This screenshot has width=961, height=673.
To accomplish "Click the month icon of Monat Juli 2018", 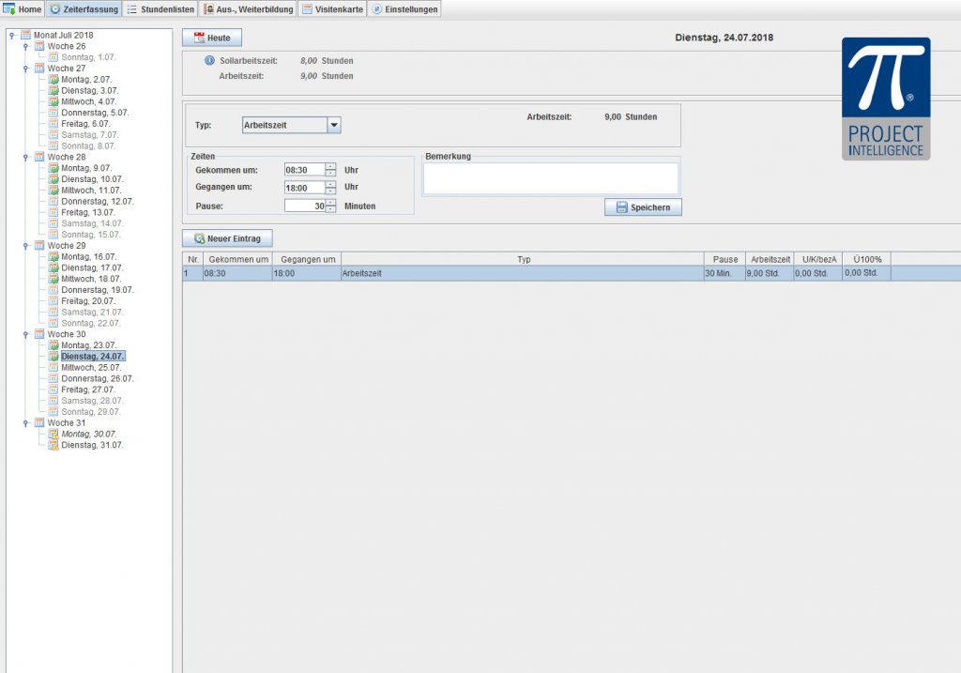I will [25, 35].
